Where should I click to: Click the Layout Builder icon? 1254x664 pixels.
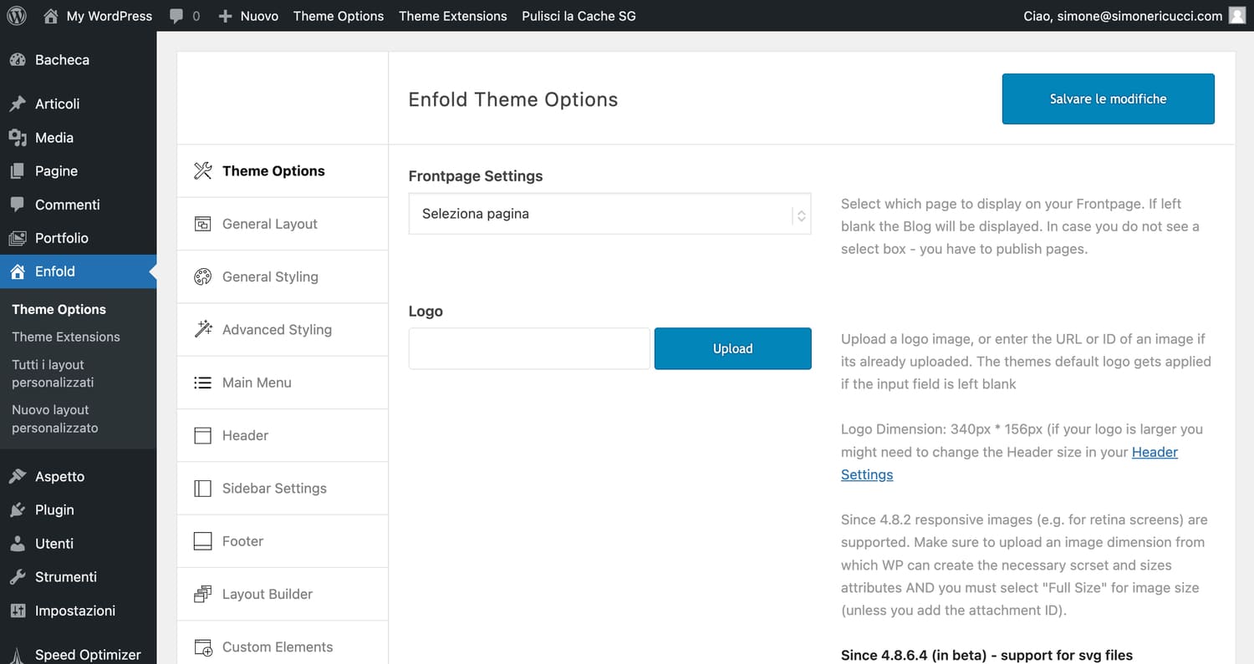pos(202,594)
